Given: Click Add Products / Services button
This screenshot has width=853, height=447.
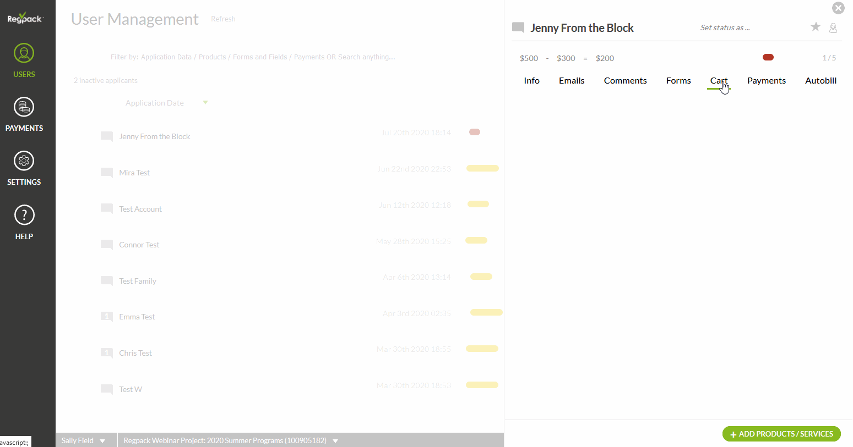Looking at the screenshot, I should tap(781, 434).
